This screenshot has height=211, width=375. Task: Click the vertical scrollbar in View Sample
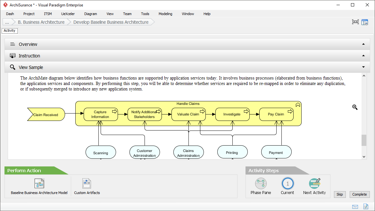pyautogui.click(x=364, y=140)
